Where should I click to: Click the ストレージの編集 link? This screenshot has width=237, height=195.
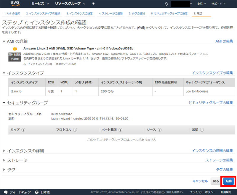pos(219,160)
